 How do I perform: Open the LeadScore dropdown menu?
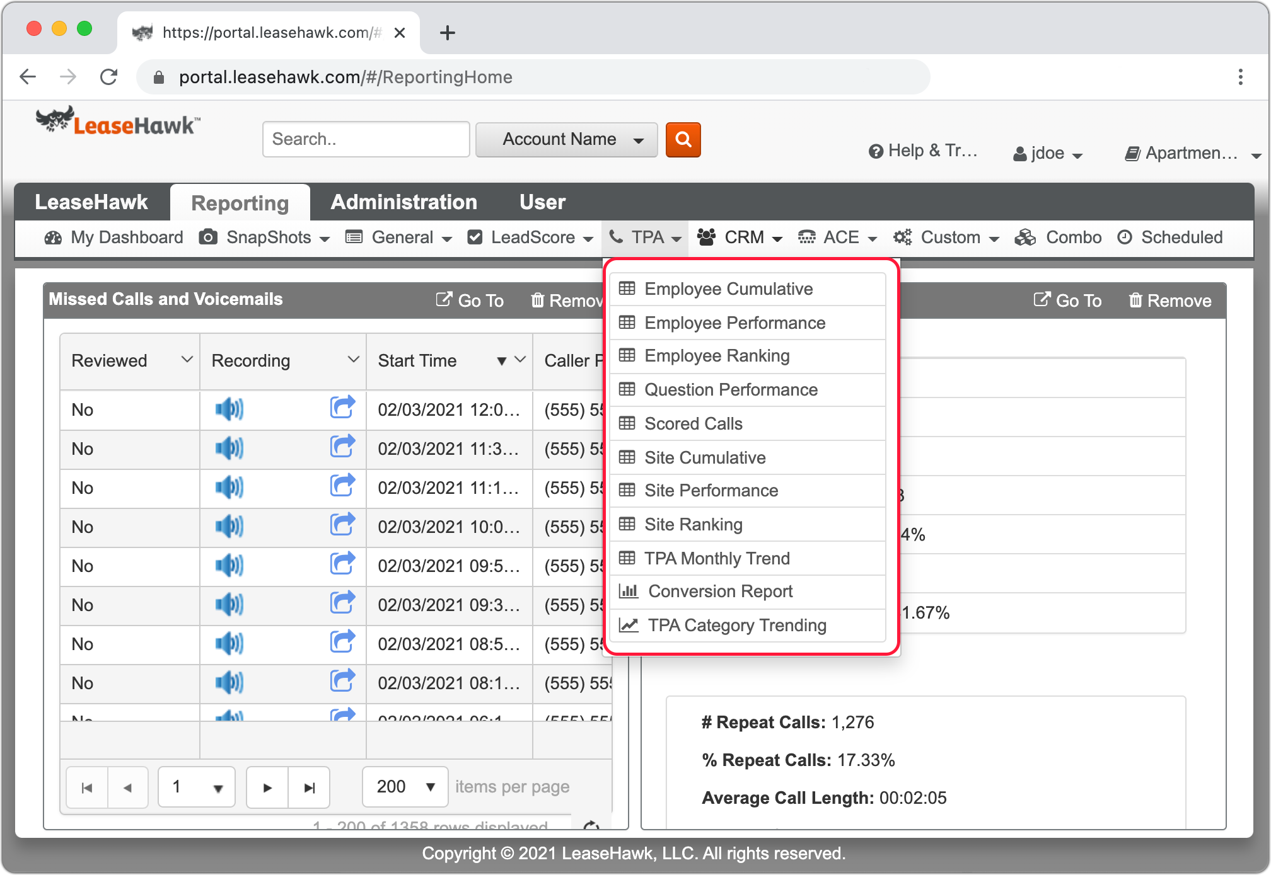(530, 237)
